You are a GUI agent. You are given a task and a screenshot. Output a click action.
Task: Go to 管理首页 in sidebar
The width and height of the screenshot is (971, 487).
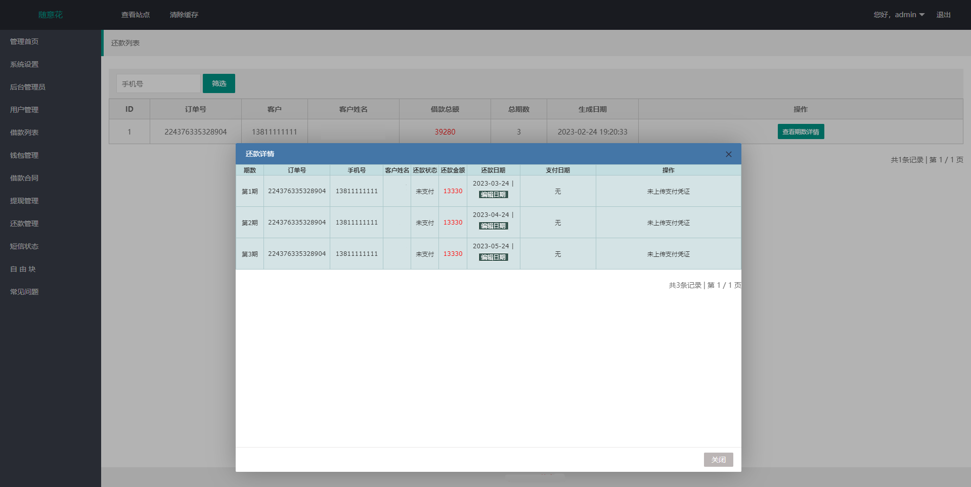[x=24, y=41]
